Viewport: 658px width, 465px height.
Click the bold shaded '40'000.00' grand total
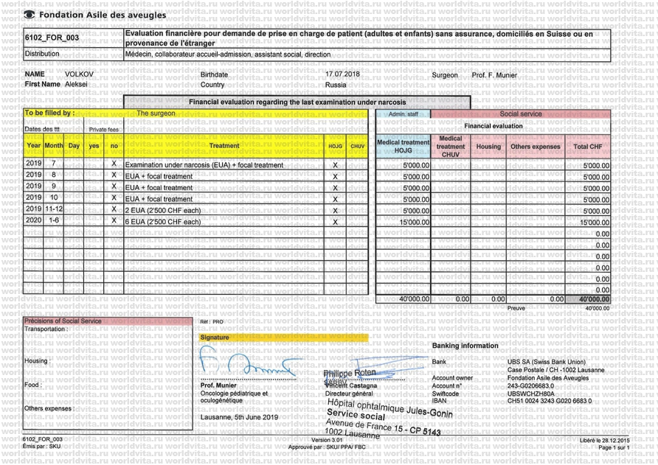pos(595,299)
